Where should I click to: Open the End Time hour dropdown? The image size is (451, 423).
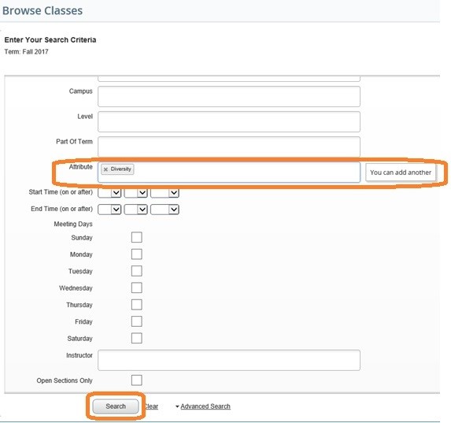(x=109, y=210)
